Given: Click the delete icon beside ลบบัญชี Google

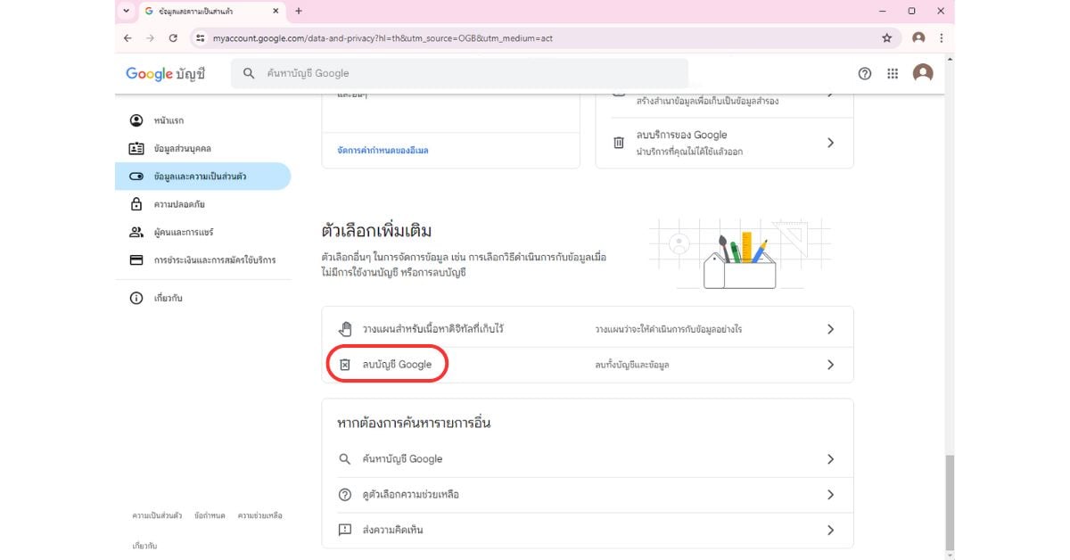Looking at the screenshot, I should pos(346,365).
